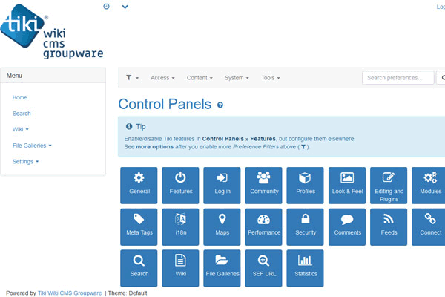Open the Community control panel
Image resolution: width=445 pixels, height=297 pixels.
click(263, 185)
